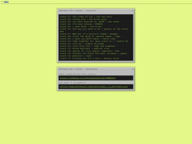Screen dimensions: 192x144
Task: Select track 16 pressure by muse
Action: click(76, 56)
